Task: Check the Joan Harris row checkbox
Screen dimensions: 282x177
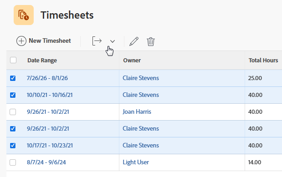Action: [x=13, y=112]
